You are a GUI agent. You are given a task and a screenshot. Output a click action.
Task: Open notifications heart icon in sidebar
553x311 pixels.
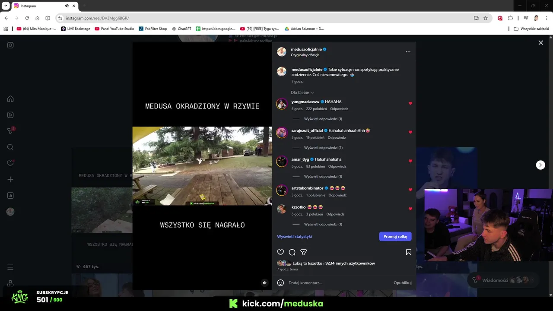coord(10,163)
